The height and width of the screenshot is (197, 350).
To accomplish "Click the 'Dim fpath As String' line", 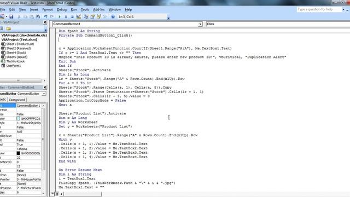I will tap(79, 31).
